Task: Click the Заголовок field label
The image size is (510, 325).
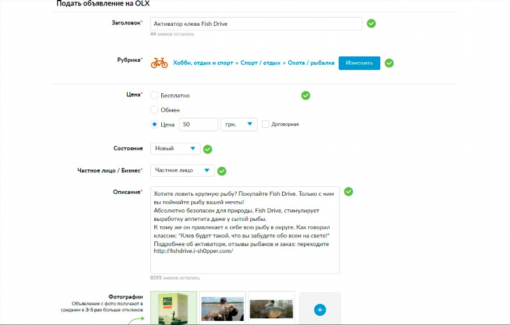Action: (127, 22)
